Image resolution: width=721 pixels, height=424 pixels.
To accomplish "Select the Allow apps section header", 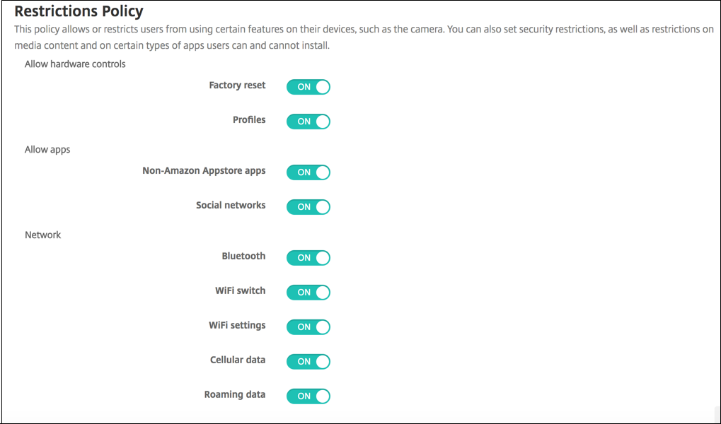I will (x=47, y=150).
